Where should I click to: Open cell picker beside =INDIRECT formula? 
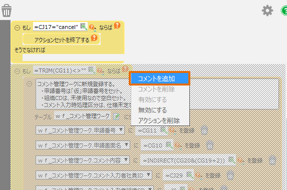click(232, 160)
